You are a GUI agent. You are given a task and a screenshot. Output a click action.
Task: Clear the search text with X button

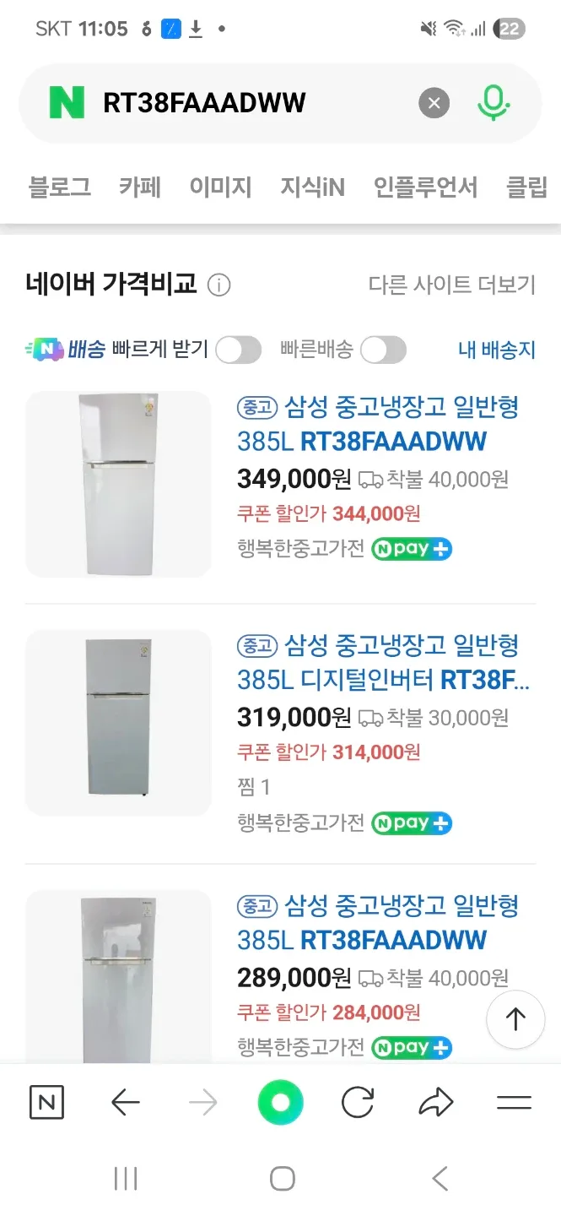point(434,104)
